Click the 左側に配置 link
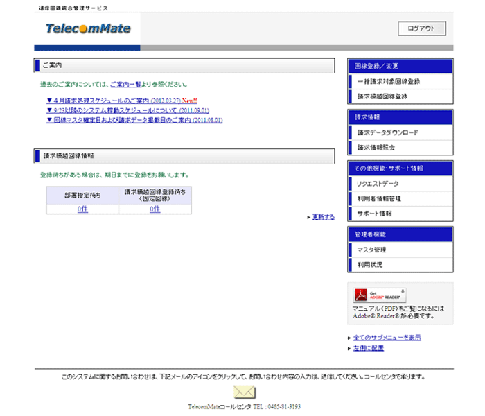This screenshot has width=485, height=416. click(x=369, y=348)
